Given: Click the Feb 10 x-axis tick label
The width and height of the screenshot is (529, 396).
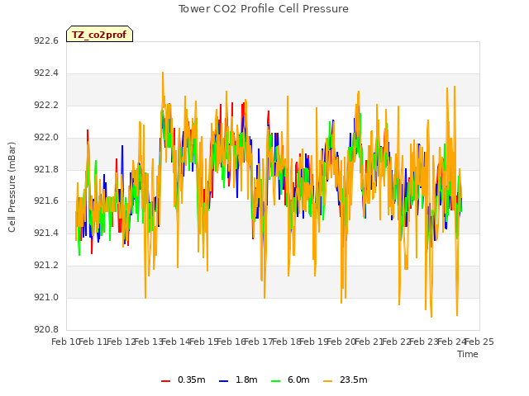Looking at the screenshot, I should point(65,342).
